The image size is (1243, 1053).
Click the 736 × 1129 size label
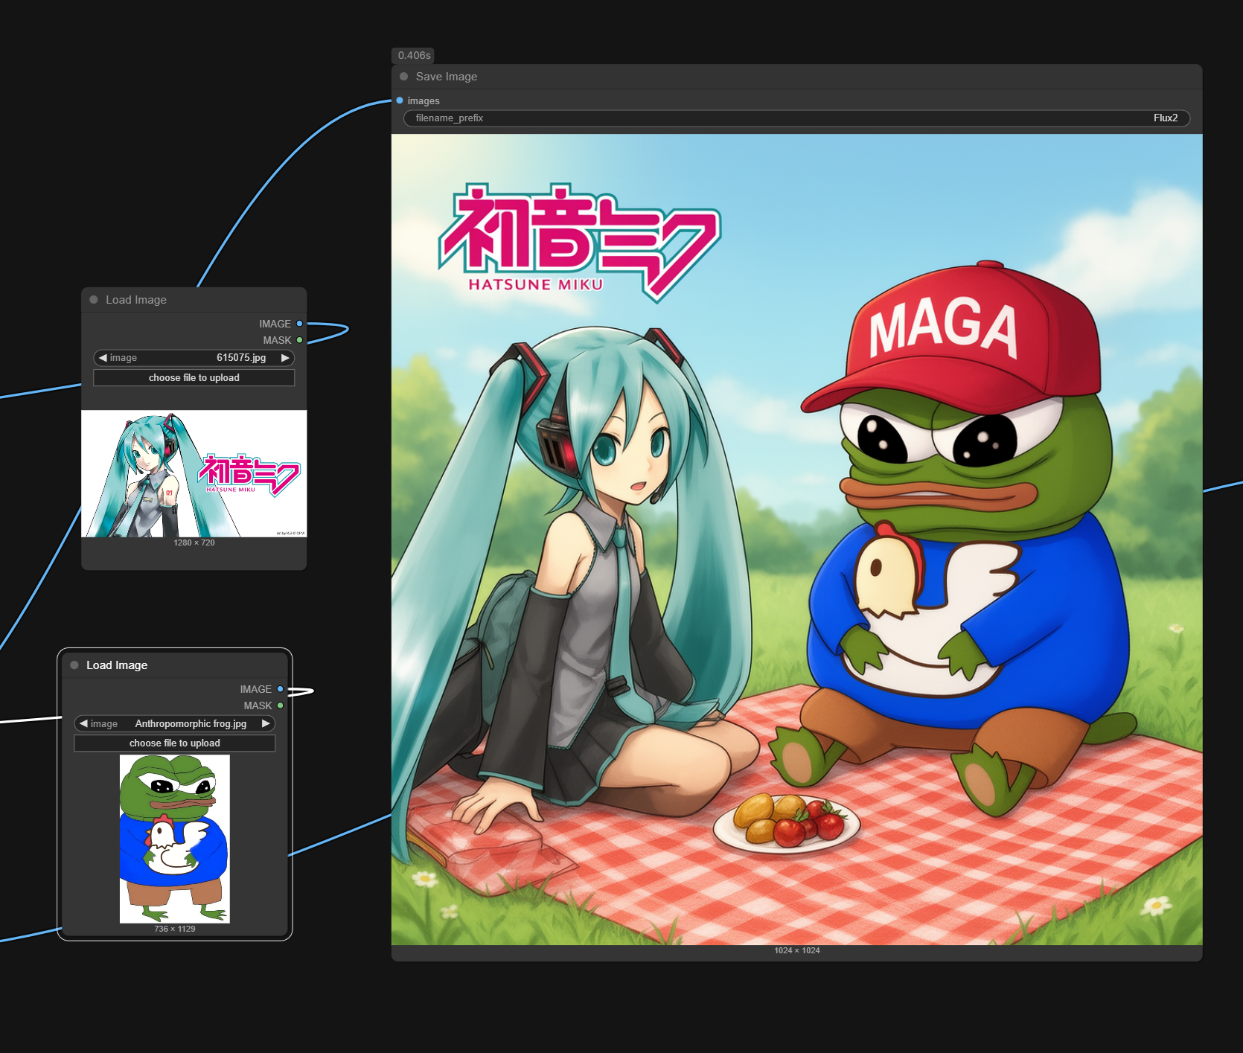coord(175,929)
